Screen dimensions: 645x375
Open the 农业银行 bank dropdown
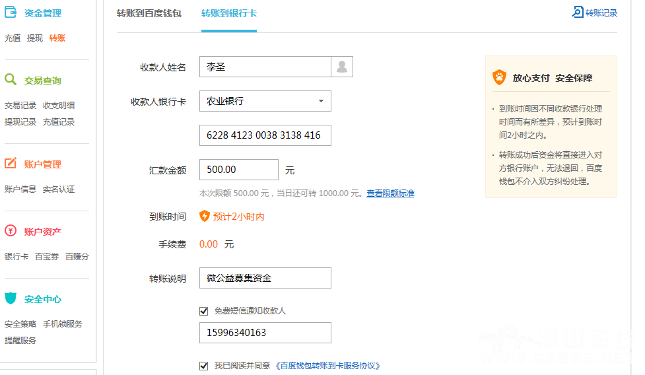(x=265, y=101)
